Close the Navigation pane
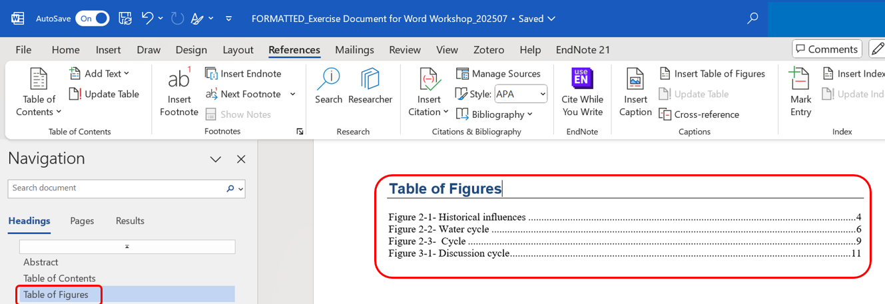The width and height of the screenshot is (885, 304). (x=241, y=159)
